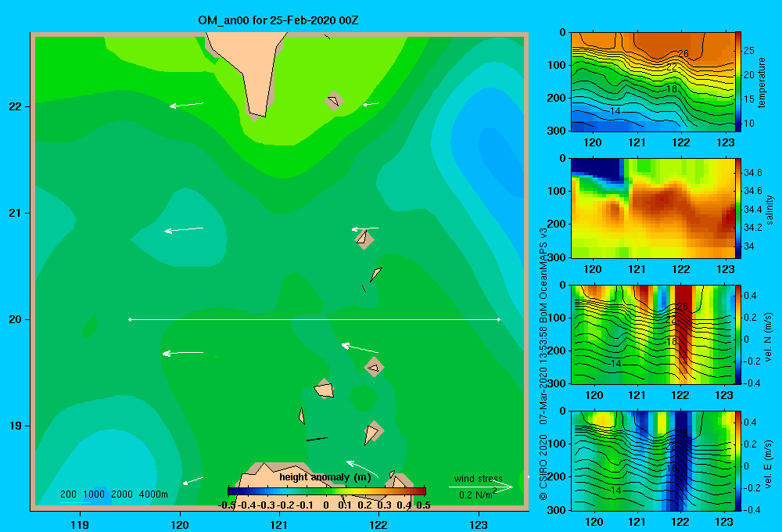Click the 25 tick on temperature scale
The width and height of the screenshot is (782, 532).
pyautogui.click(x=749, y=51)
